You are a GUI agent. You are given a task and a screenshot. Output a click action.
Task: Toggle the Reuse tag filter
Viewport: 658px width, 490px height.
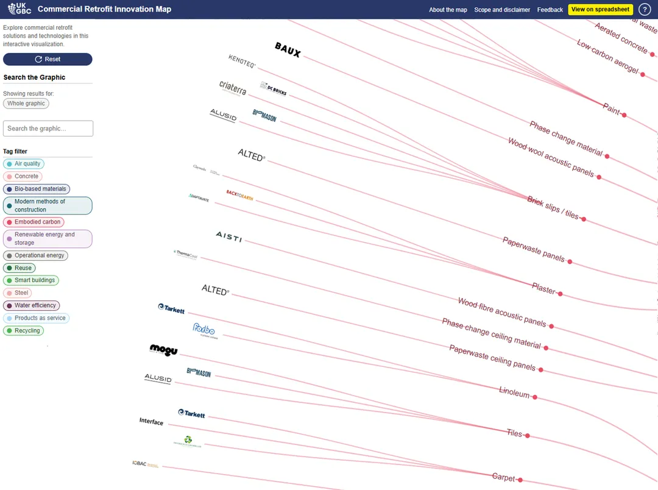coord(19,268)
